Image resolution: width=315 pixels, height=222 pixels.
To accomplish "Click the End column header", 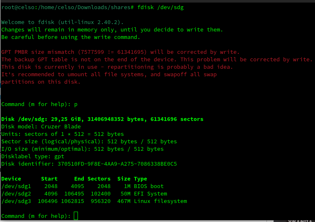I will click(79, 179).
